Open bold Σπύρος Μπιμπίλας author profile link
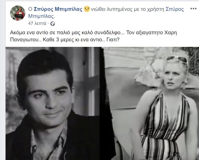 [x=58, y=9]
